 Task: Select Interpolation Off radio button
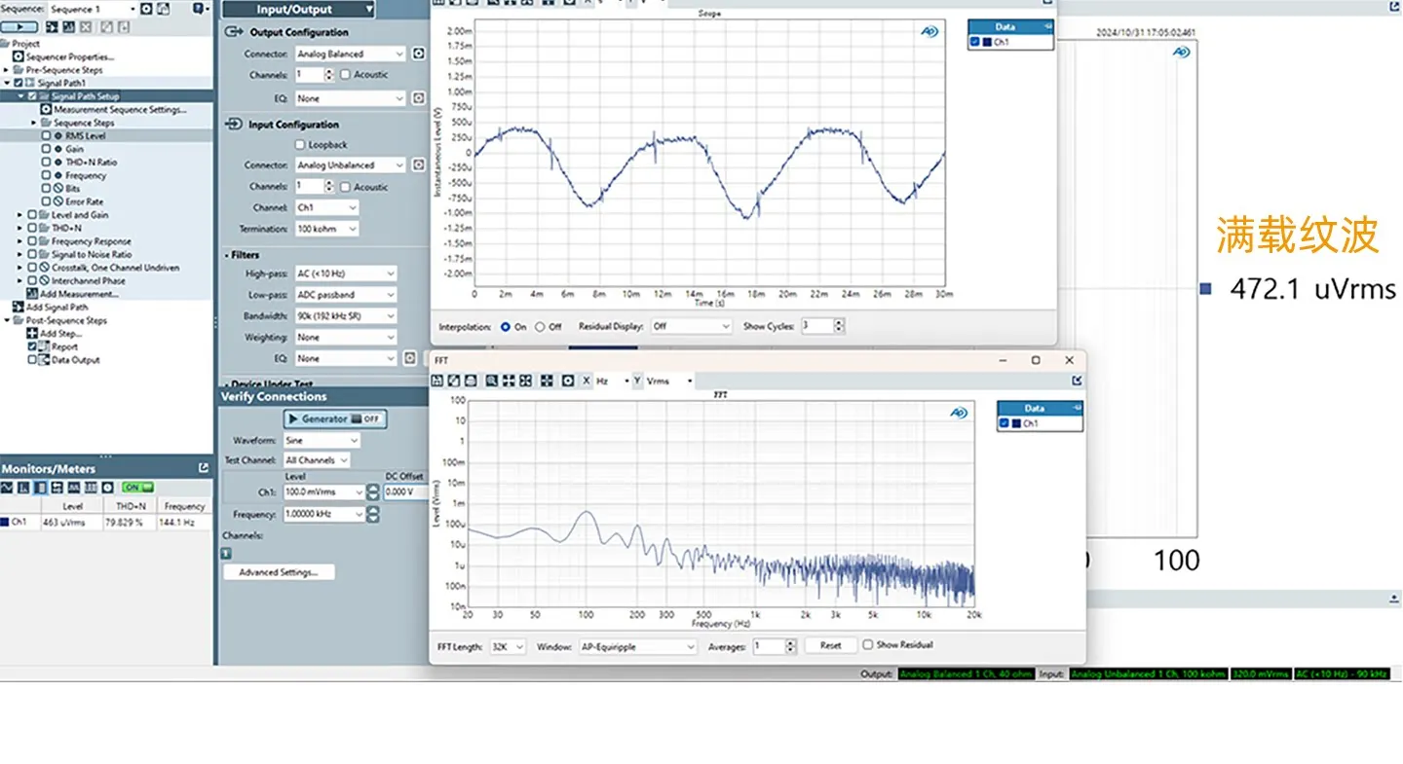pos(540,327)
